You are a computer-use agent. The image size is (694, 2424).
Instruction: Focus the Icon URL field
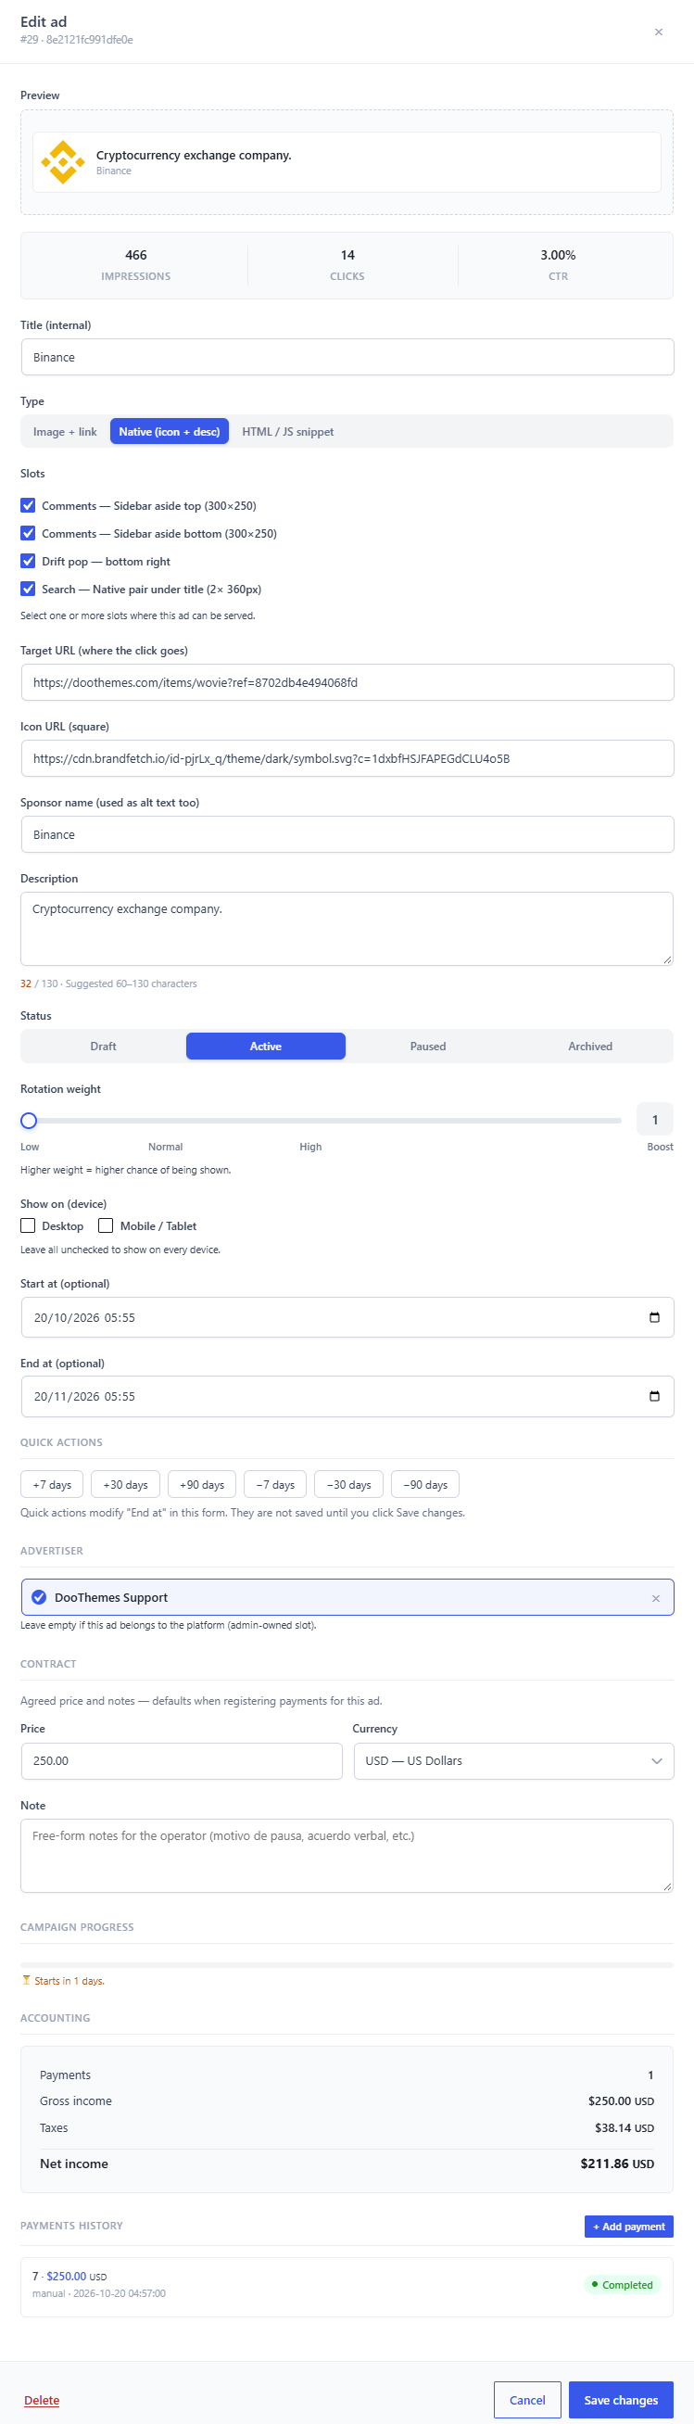(x=347, y=757)
